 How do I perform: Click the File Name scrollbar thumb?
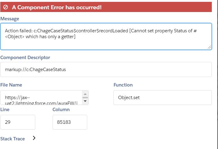(85, 98)
